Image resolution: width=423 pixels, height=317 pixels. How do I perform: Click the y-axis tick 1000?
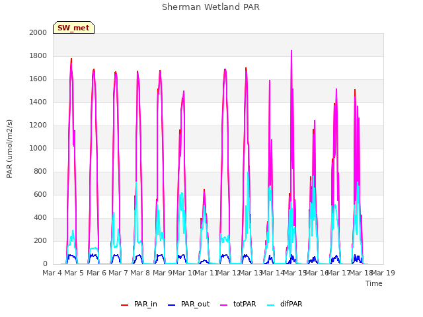tap(38, 148)
